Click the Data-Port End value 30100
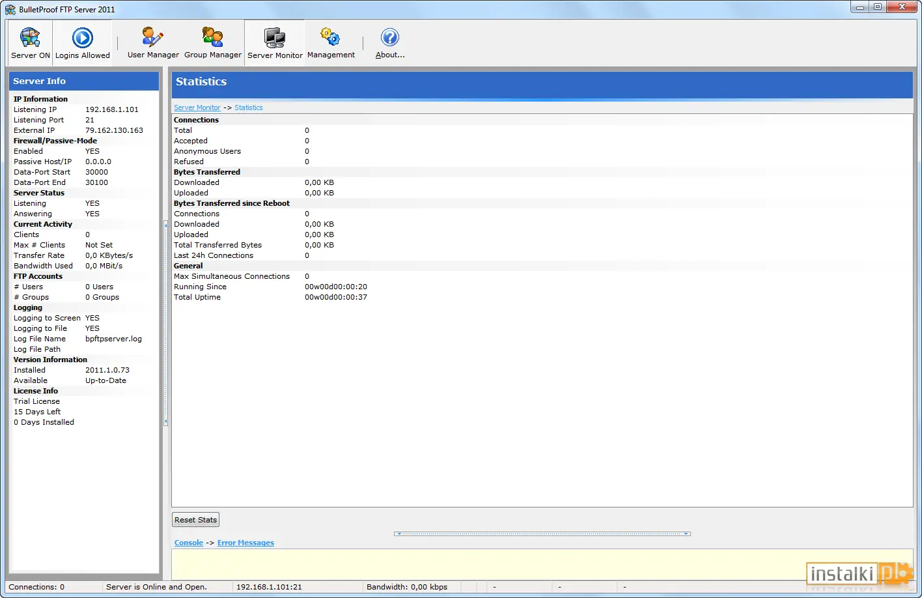This screenshot has width=922, height=598. coord(96,182)
